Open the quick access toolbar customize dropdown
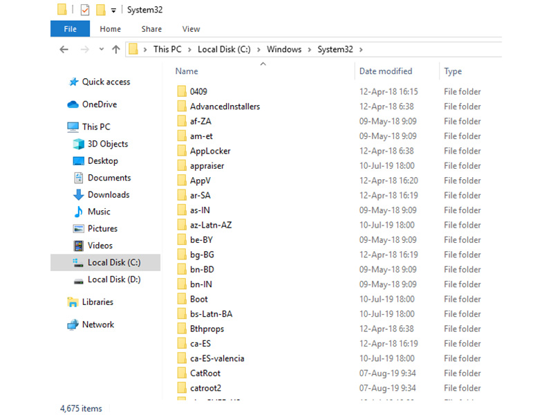Image resolution: width=553 pixels, height=415 pixels. [x=113, y=10]
